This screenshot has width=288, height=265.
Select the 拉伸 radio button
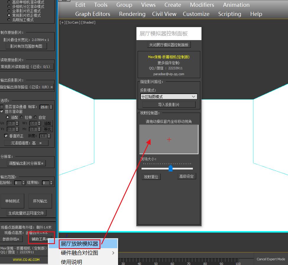pyautogui.click(x=22, y=117)
